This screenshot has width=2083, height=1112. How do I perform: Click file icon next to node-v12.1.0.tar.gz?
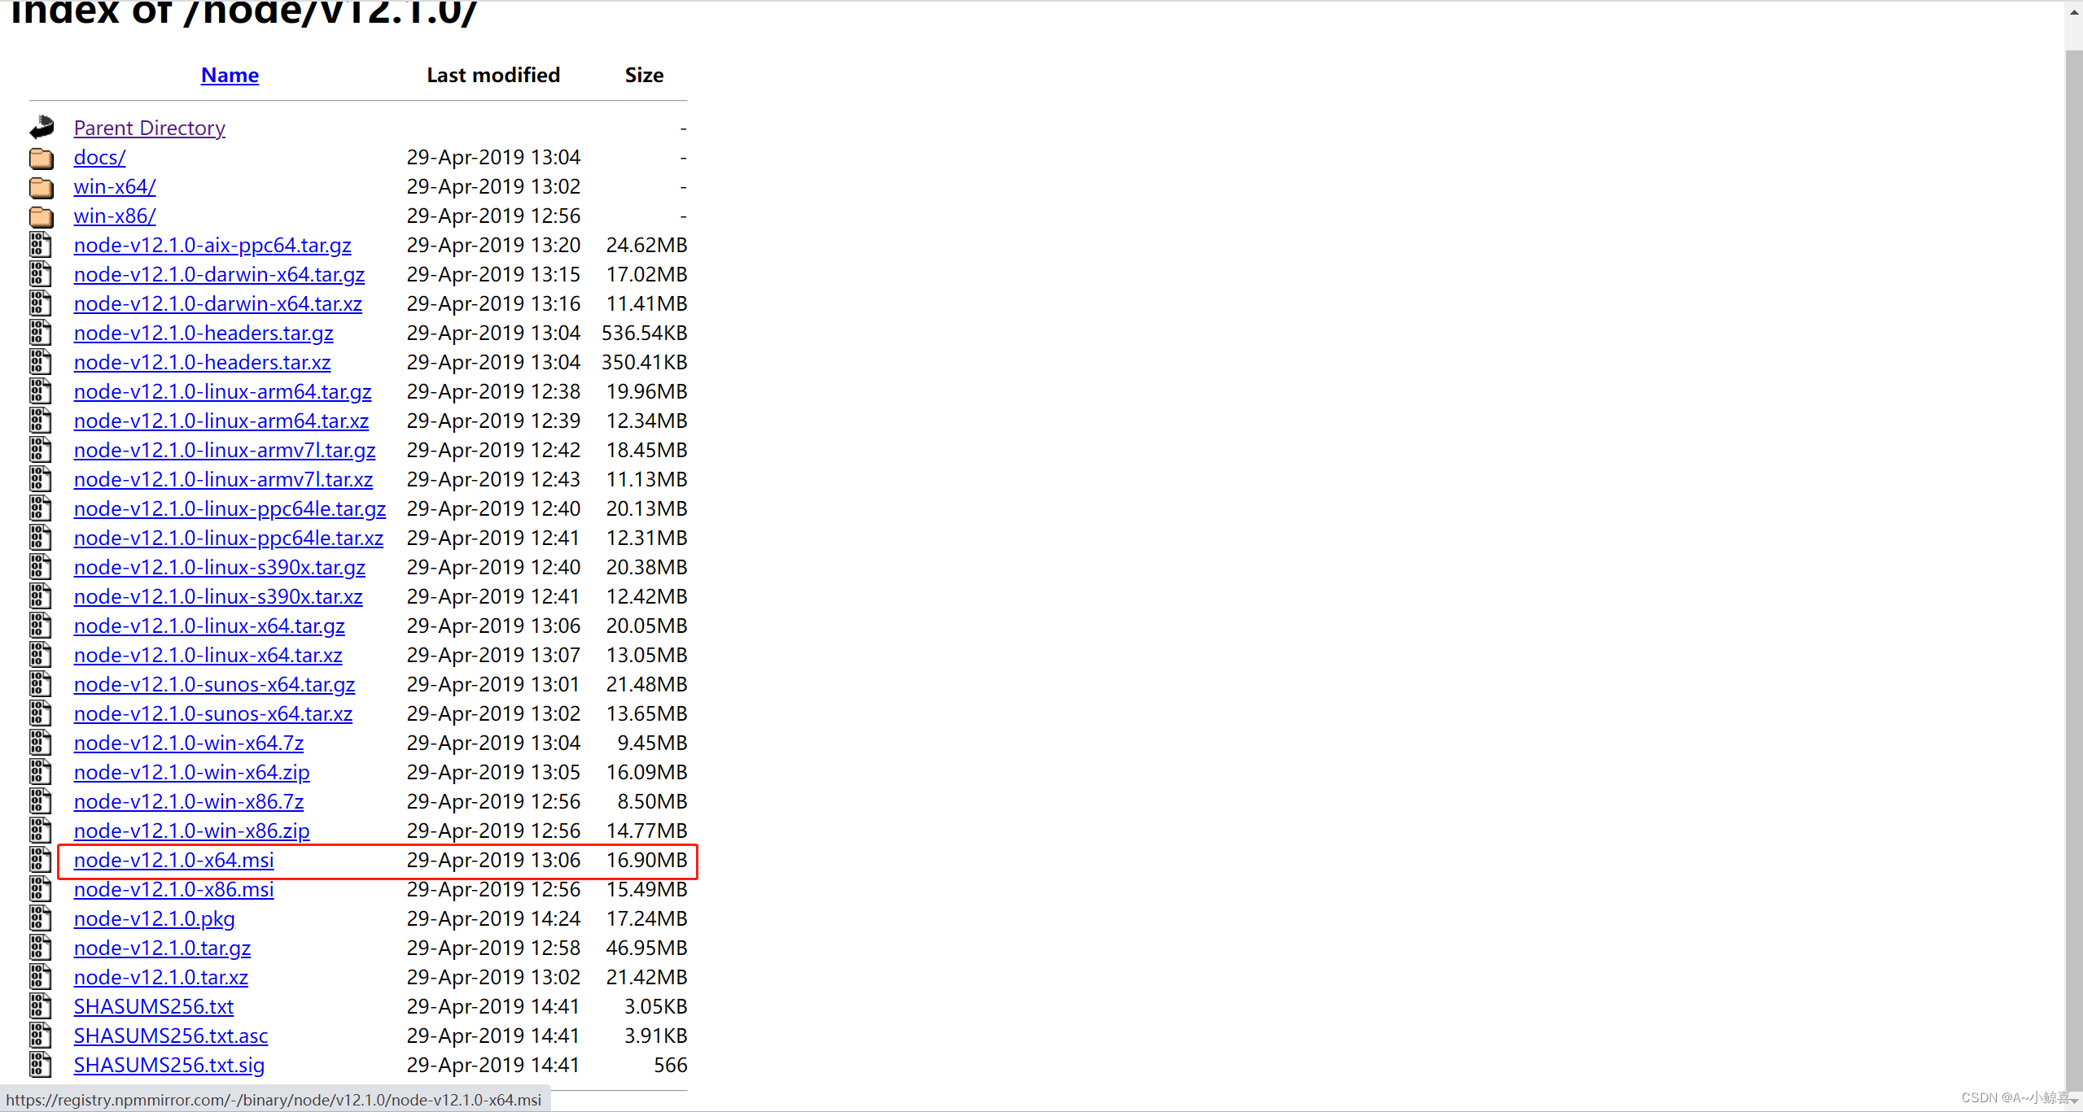point(41,948)
